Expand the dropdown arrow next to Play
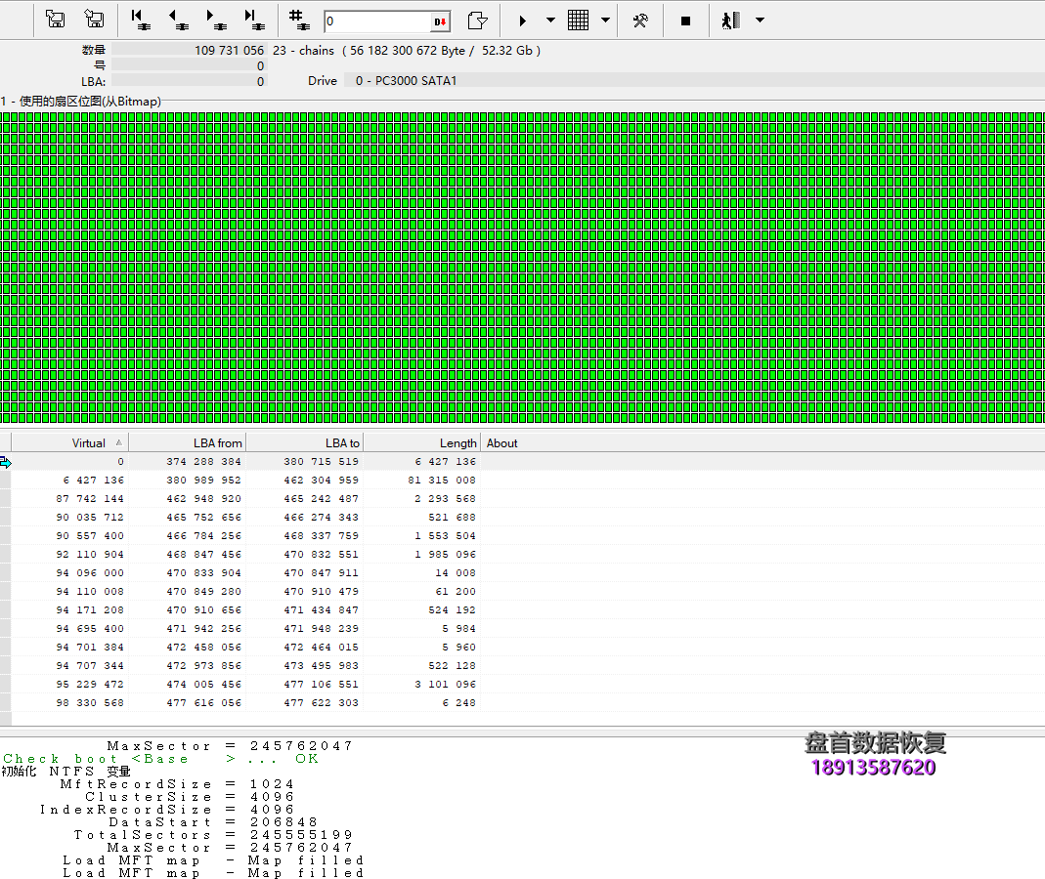Viewport: 1045px width, 879px height. click(550, 21)
